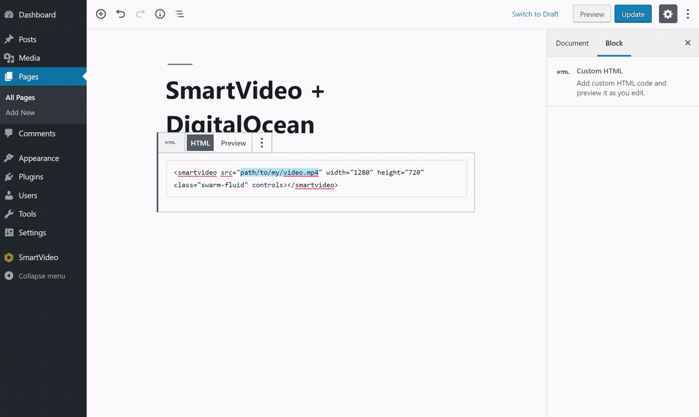Open block more options dots menu
The image size is (699, 417).
coord(262,143)
